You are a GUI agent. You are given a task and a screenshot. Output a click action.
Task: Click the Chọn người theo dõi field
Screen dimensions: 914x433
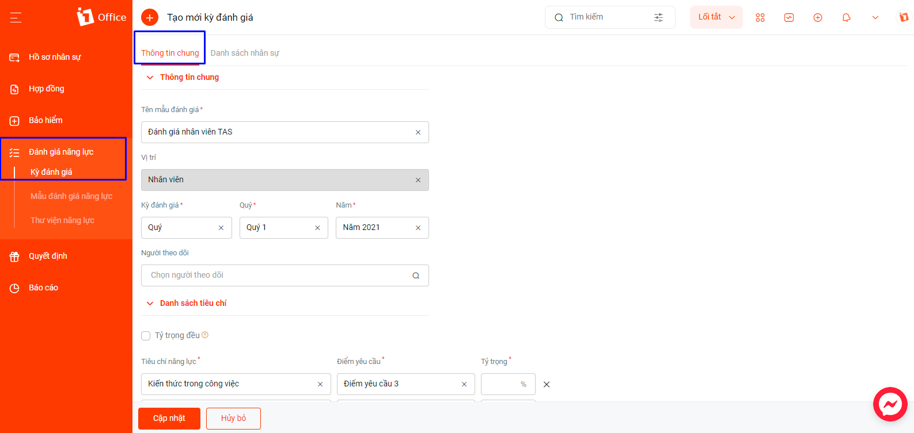[285, 275]
